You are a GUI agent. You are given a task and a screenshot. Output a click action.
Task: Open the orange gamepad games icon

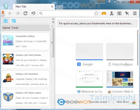[104, 13]
